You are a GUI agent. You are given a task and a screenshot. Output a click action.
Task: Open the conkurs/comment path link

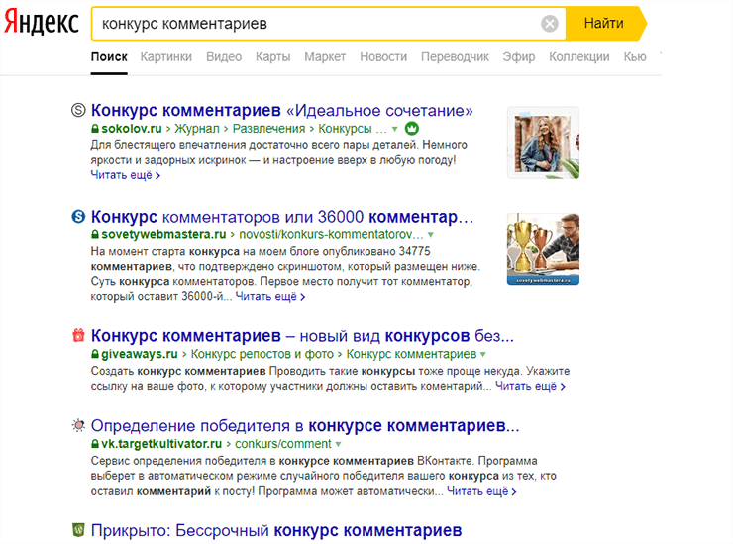click(x=283, y=443)
